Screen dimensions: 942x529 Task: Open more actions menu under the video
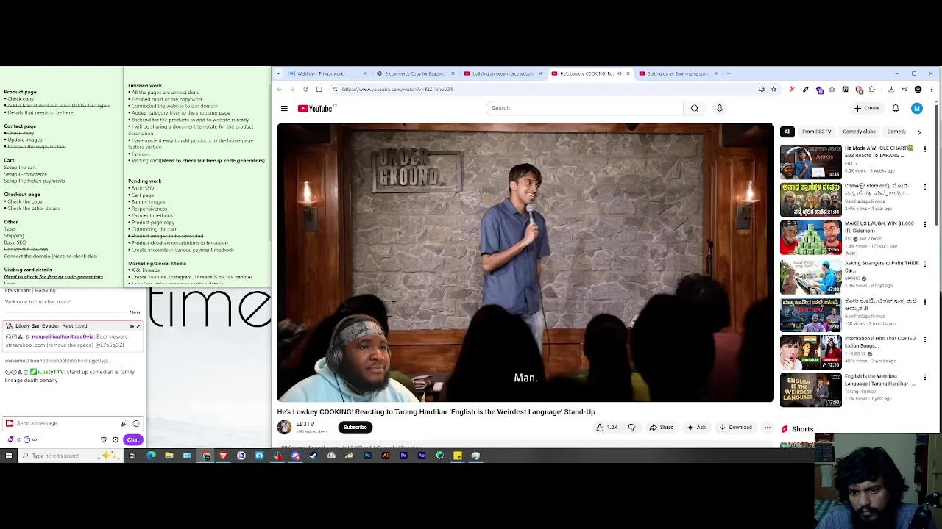pos(767,428)
